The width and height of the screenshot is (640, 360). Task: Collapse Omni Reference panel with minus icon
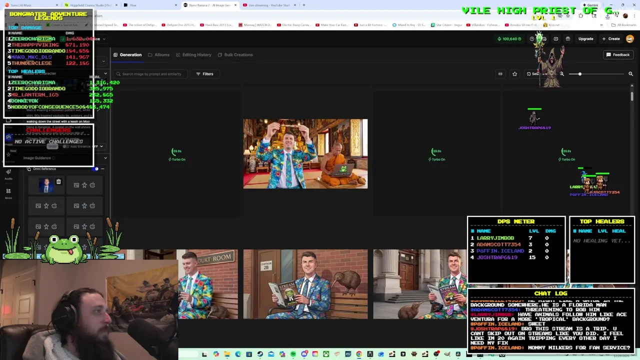click(102, 169)
